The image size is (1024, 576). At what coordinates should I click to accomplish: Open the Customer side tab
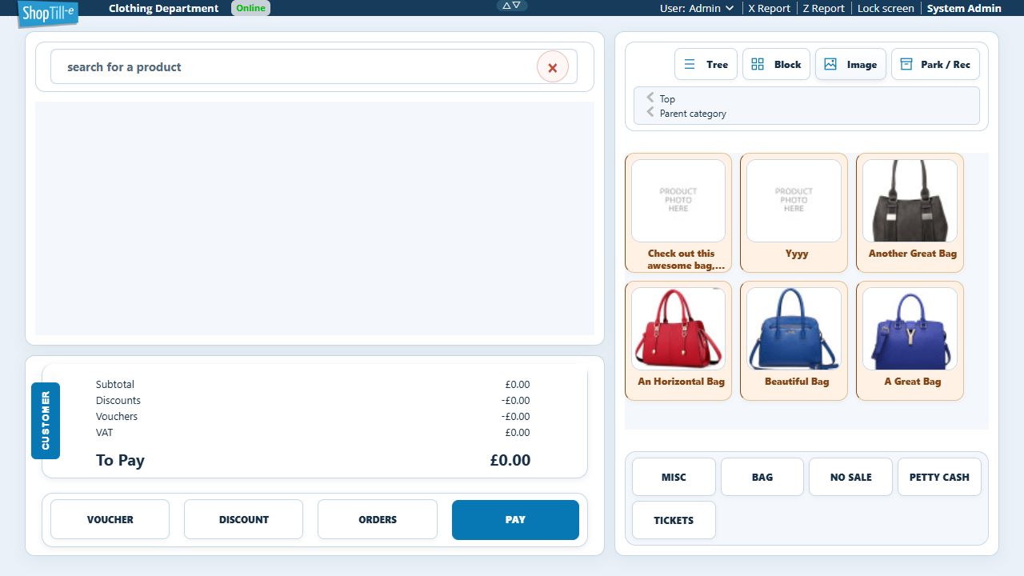[46, 421]
